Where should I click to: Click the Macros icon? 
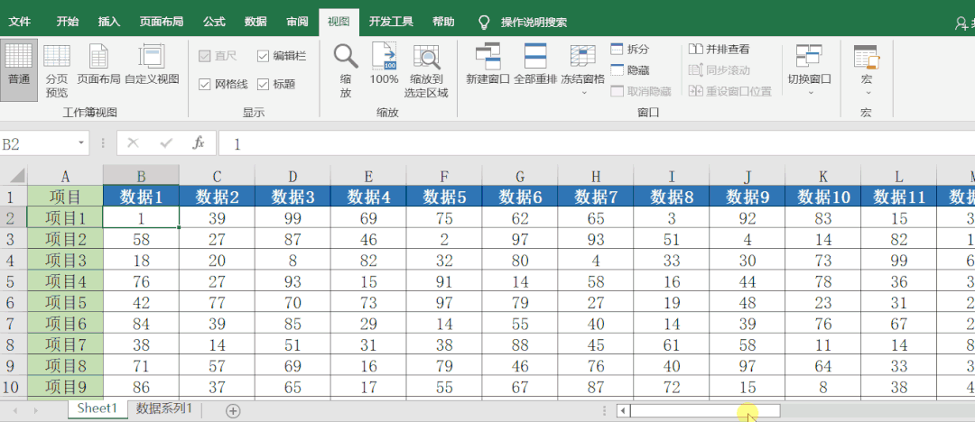point(867,56)
